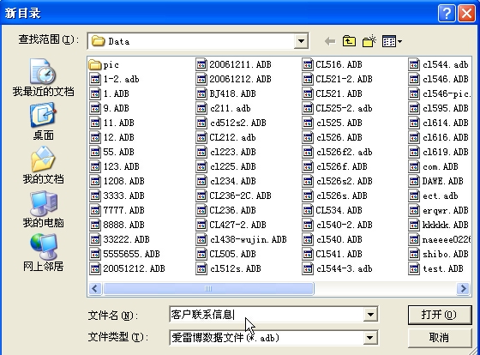Select the 我的电脑 place icon
Viewport: 480px width, 355px height.
click(x=43, y=209)
